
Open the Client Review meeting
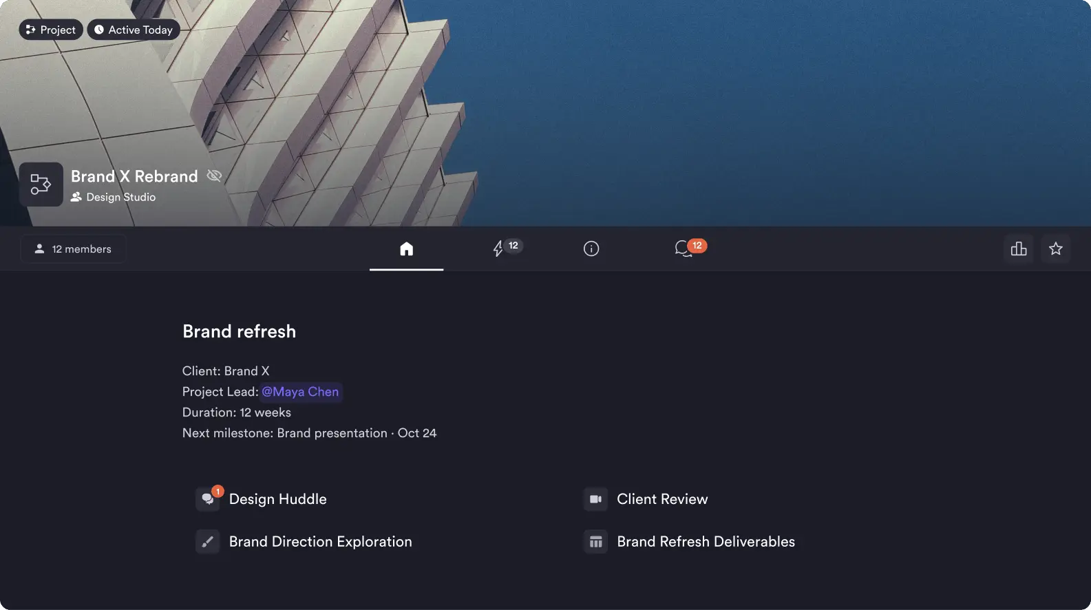click(x=662, y=499)
